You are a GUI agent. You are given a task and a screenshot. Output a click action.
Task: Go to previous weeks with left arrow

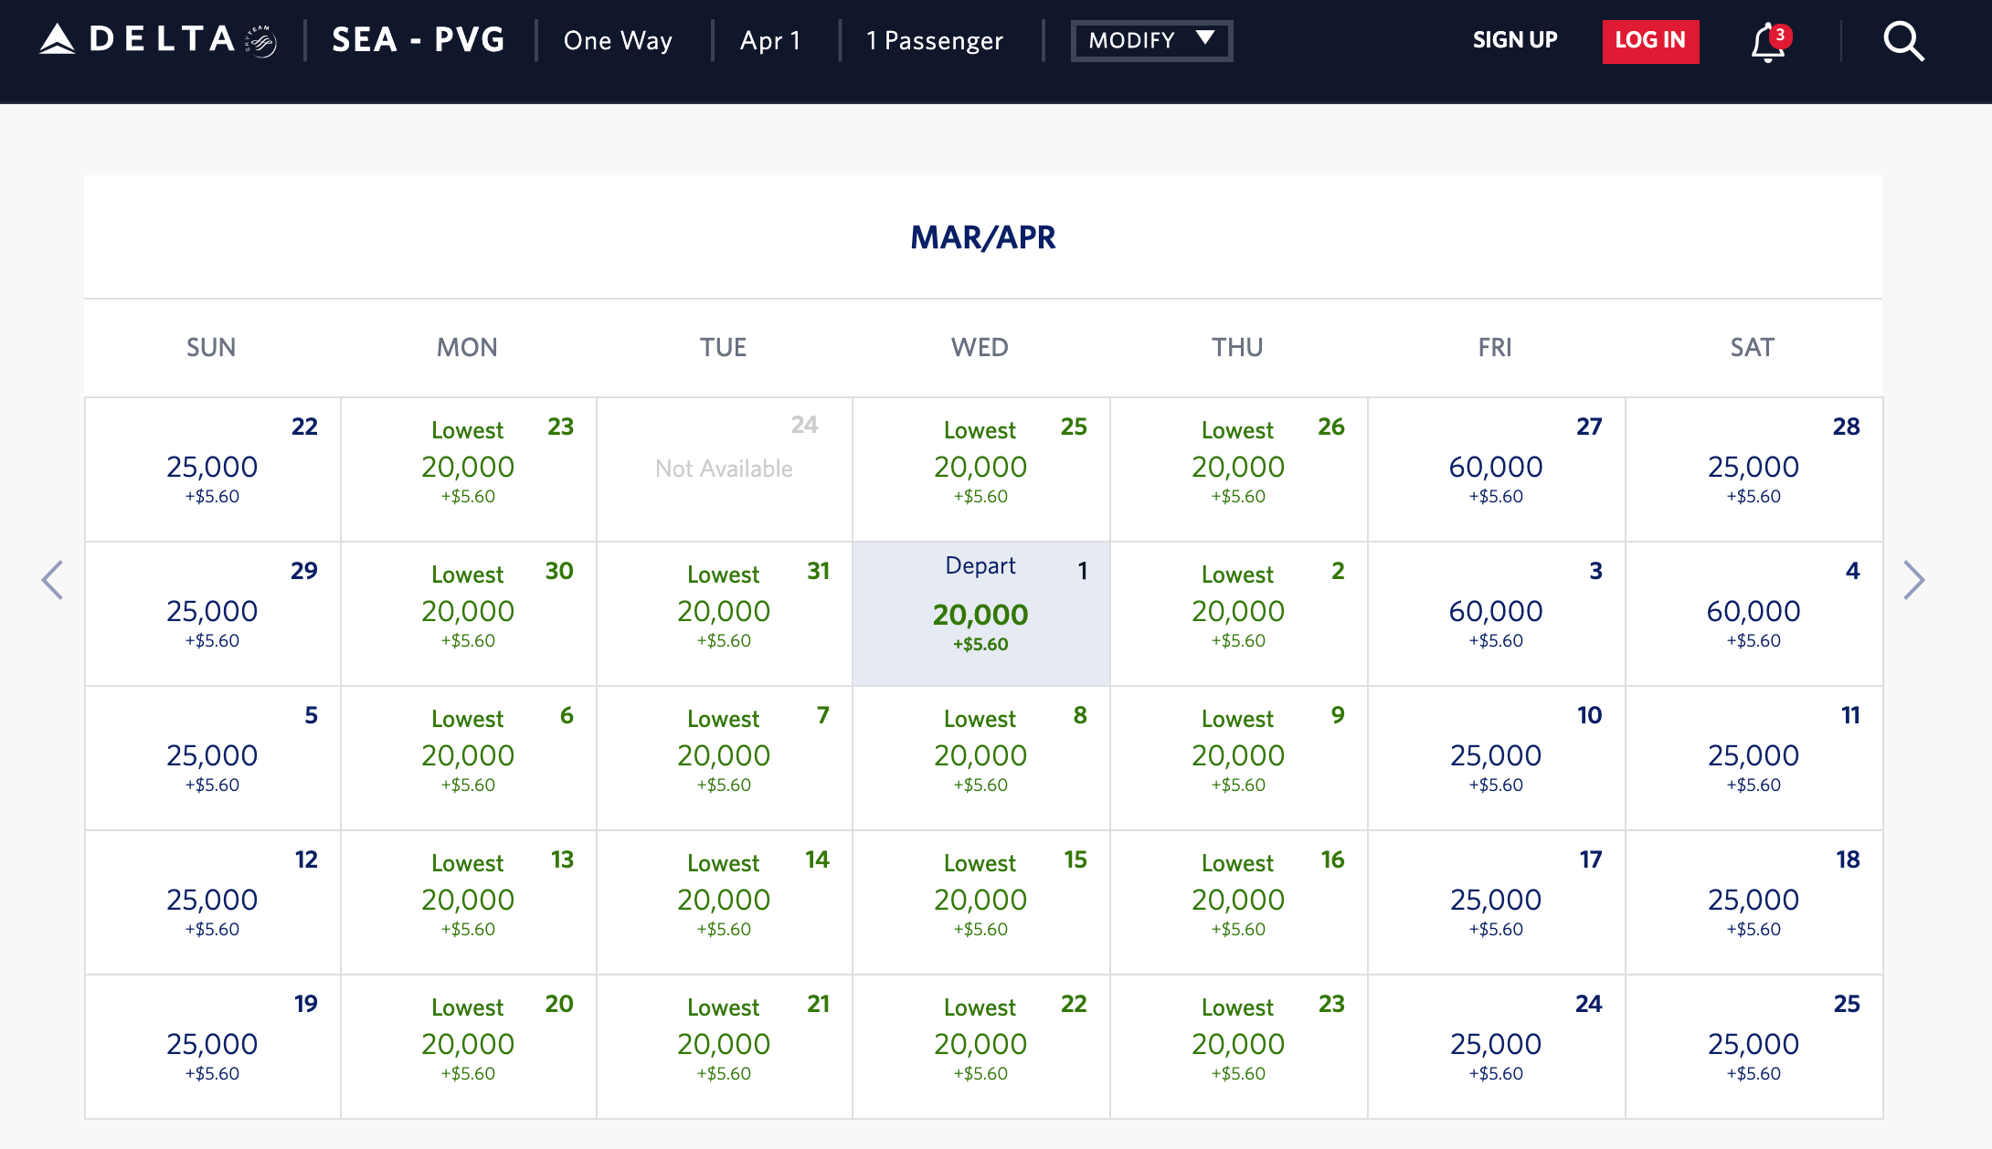click(53, 580)
